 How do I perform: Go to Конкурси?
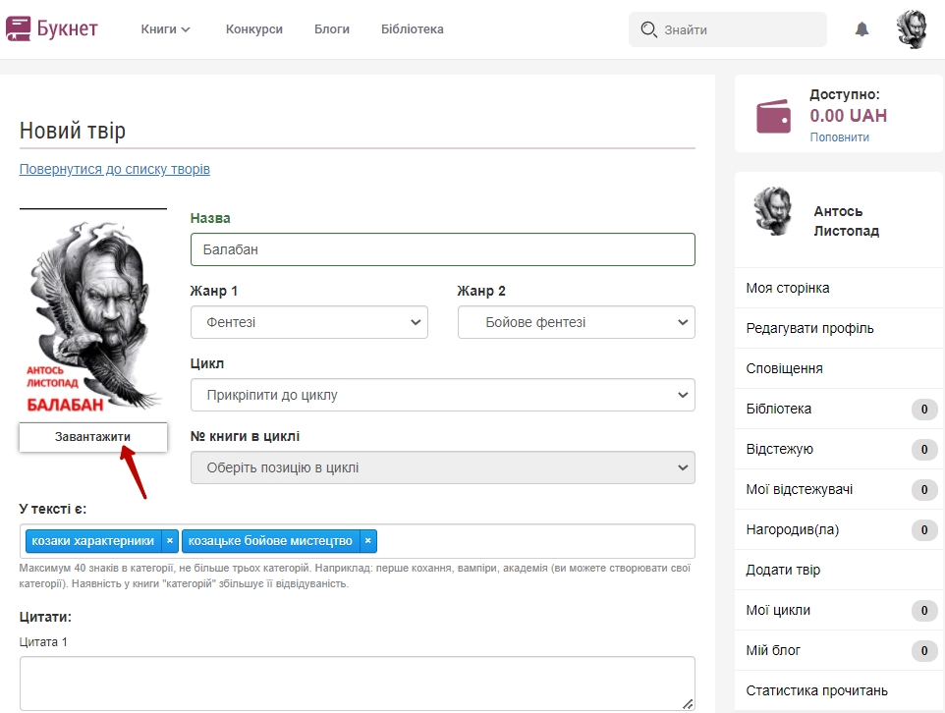pyautogui.click(x=254, y=28)
